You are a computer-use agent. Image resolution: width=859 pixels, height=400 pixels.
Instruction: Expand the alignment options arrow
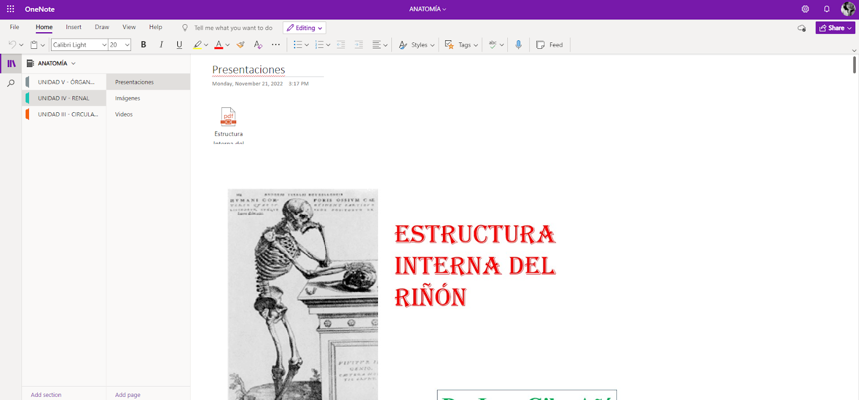coord(385,45)
